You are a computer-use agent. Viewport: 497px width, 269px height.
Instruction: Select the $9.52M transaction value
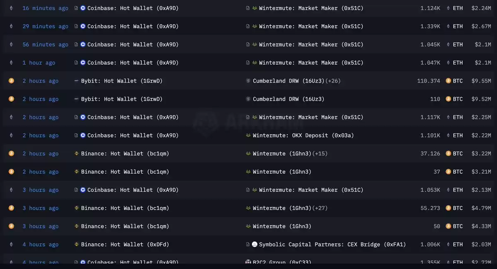[x=481, y=99]
